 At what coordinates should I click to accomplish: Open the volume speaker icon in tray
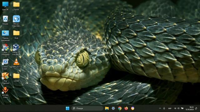(x=178, y=108)
